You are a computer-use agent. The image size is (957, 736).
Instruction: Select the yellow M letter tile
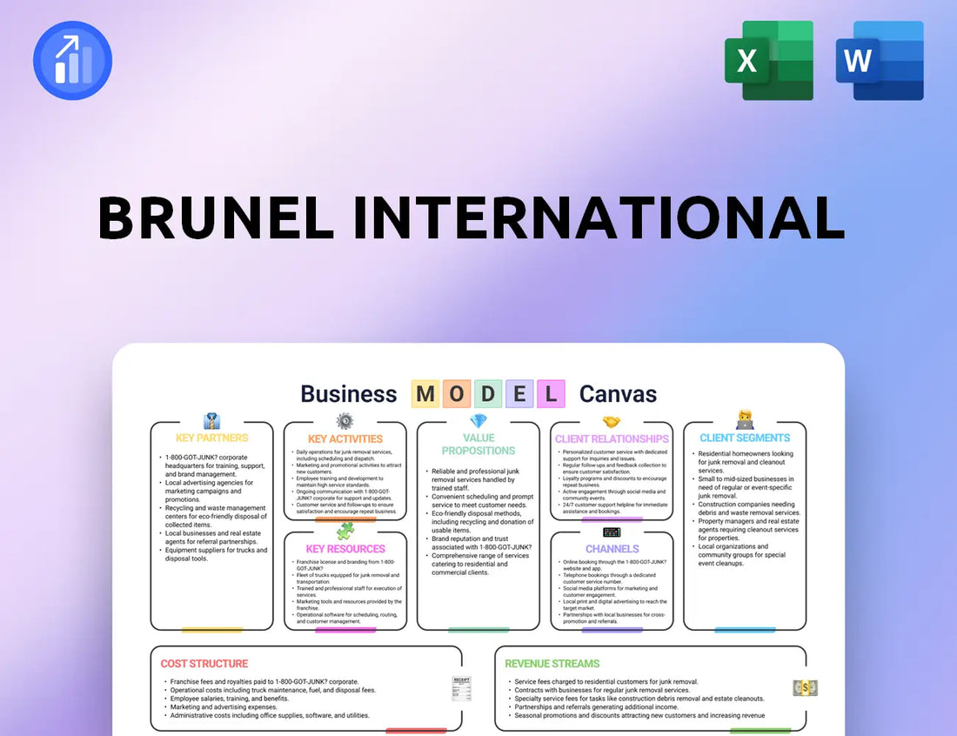point(426,393)
